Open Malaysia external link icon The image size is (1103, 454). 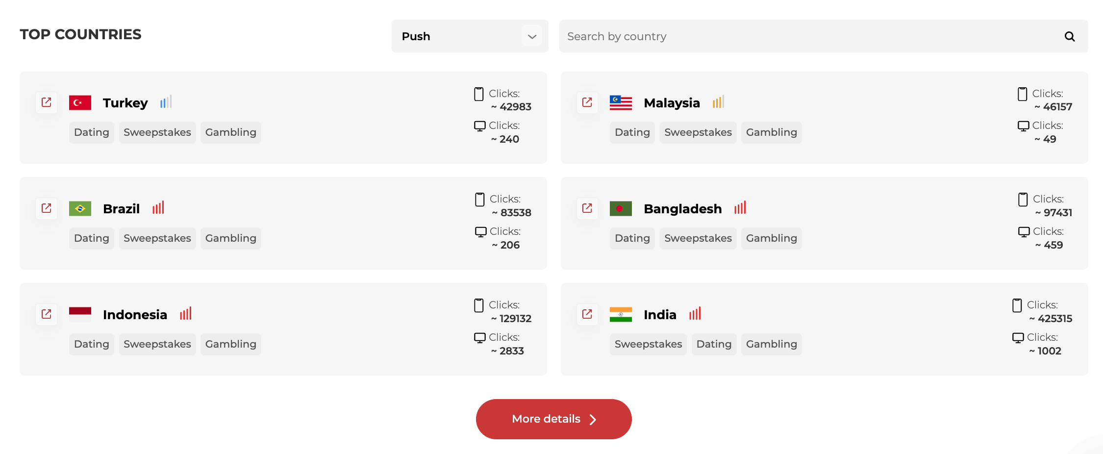[x=587, y=102]
